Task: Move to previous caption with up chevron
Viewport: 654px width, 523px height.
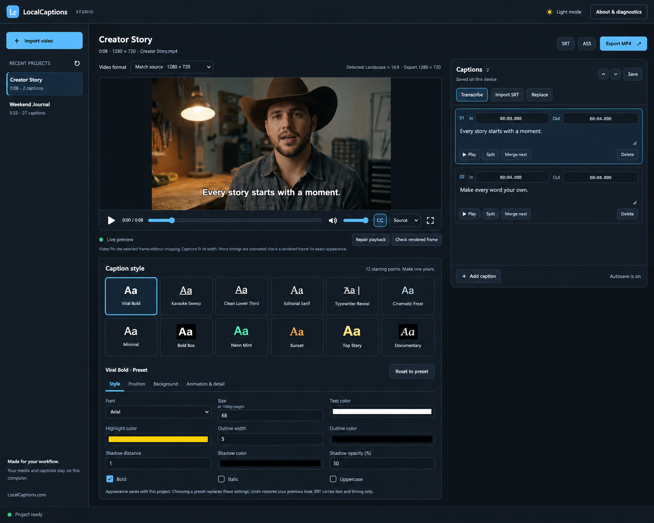Action: tap(604, 74)
